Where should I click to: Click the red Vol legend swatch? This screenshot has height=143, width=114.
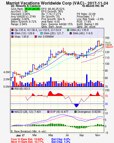coord(36,37)
